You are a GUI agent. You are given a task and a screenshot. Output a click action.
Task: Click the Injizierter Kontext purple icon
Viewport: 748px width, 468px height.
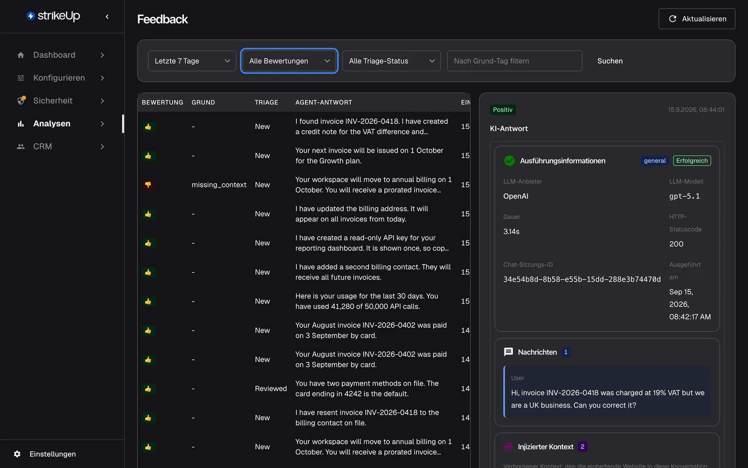tap(508, 447)
